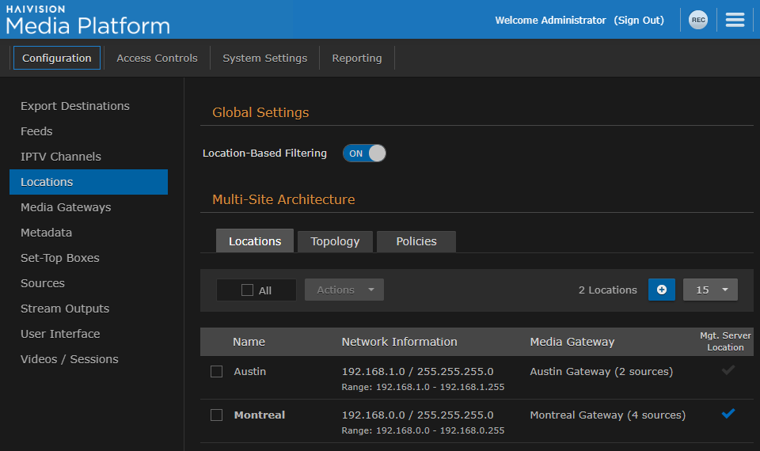Click the Sign Out link
Viewport: 760px width, 451px height.
pyautogui.click(x=639, y=21)
